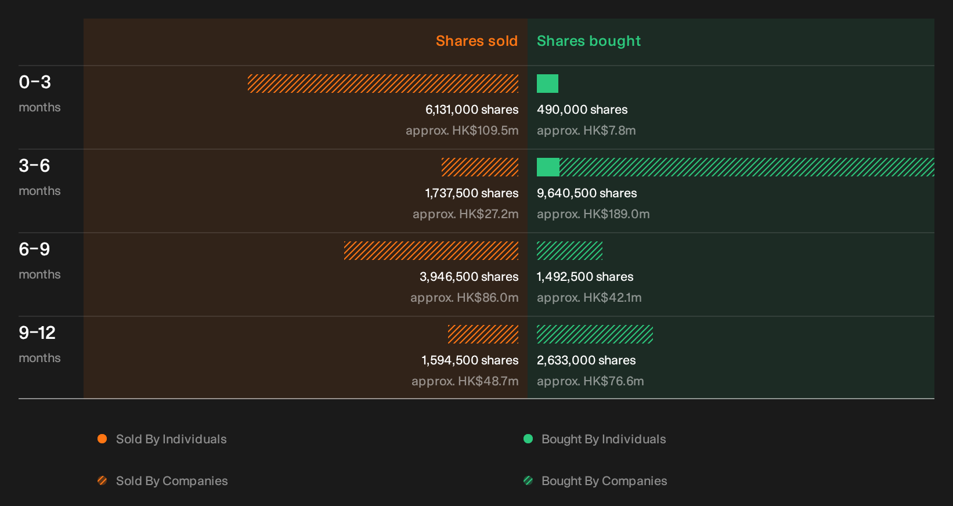Click the 3-6 months hatched green companies bar
The width and height of the screenshot is (953, 506).
[747, 167]
